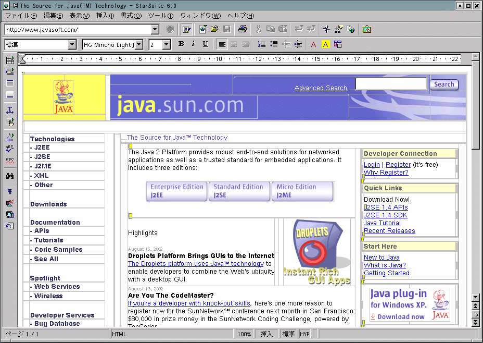Open the paragraph style dropdown showing 標準

coord(72,44)
